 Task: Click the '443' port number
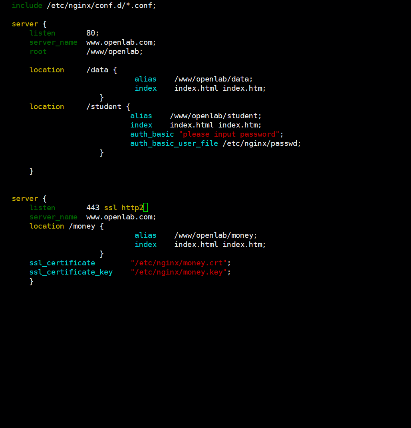pos(93,208)
